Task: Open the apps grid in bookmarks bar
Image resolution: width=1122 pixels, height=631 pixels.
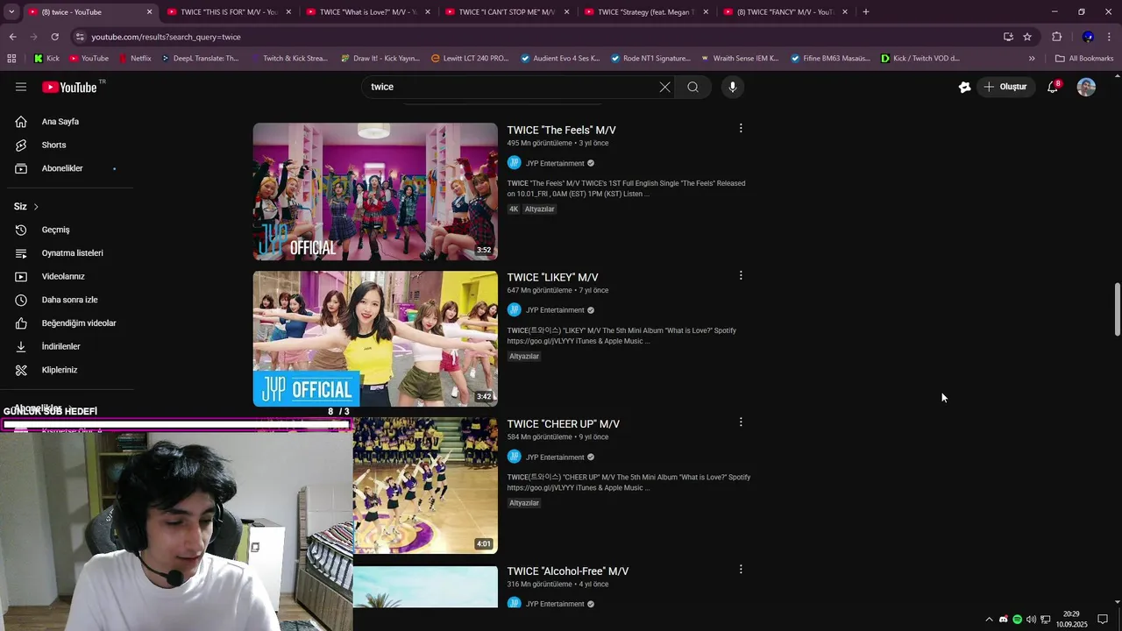Action: coord(11,59)
